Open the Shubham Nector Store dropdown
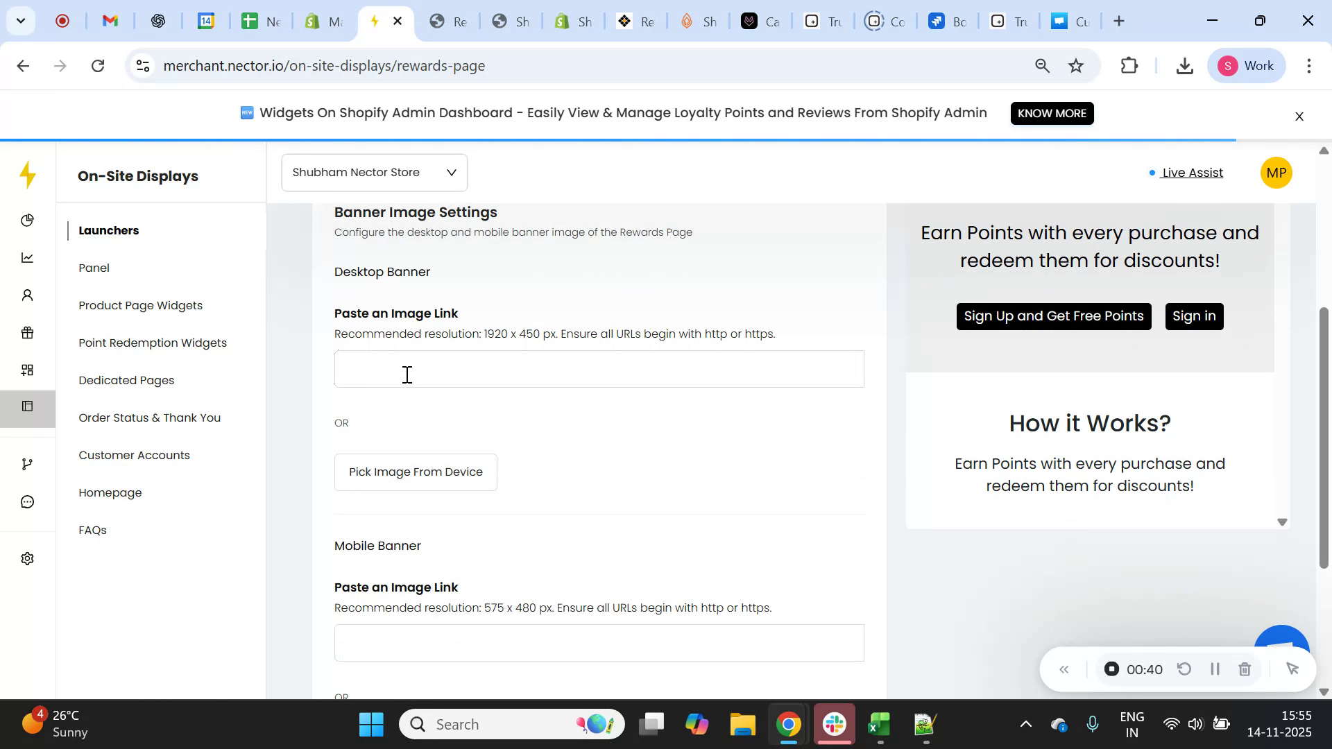1332x749 pixels. [x=373, y=172]
